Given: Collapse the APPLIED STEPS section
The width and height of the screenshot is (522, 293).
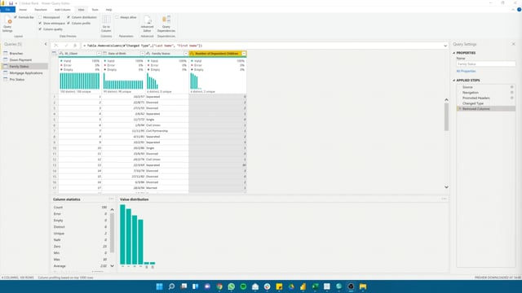Looking at the screenshot, I should click(x=453, y=81).
